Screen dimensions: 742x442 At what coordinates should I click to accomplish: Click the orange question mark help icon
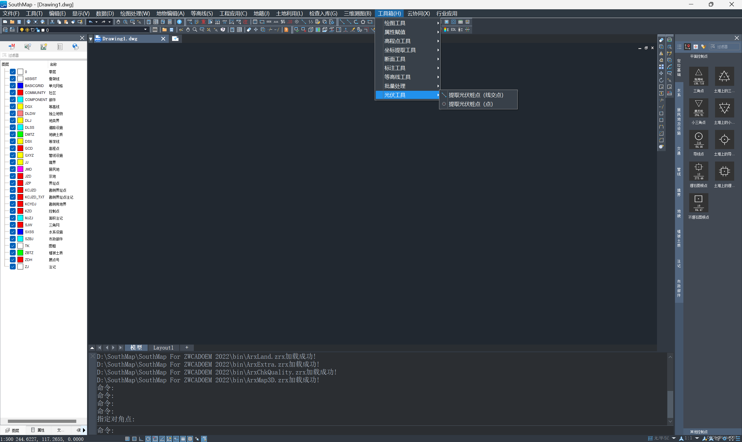tap(286, 30)
